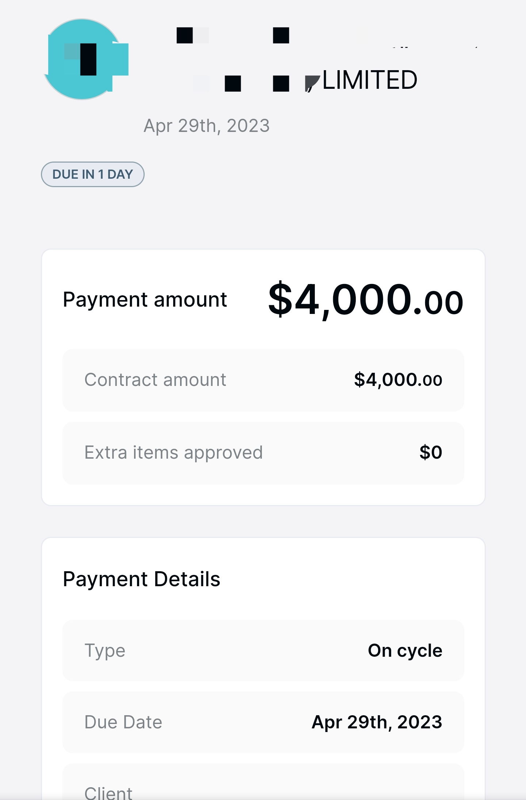Click the Contract amount $4,000.00 value

(x=398, y=380)
